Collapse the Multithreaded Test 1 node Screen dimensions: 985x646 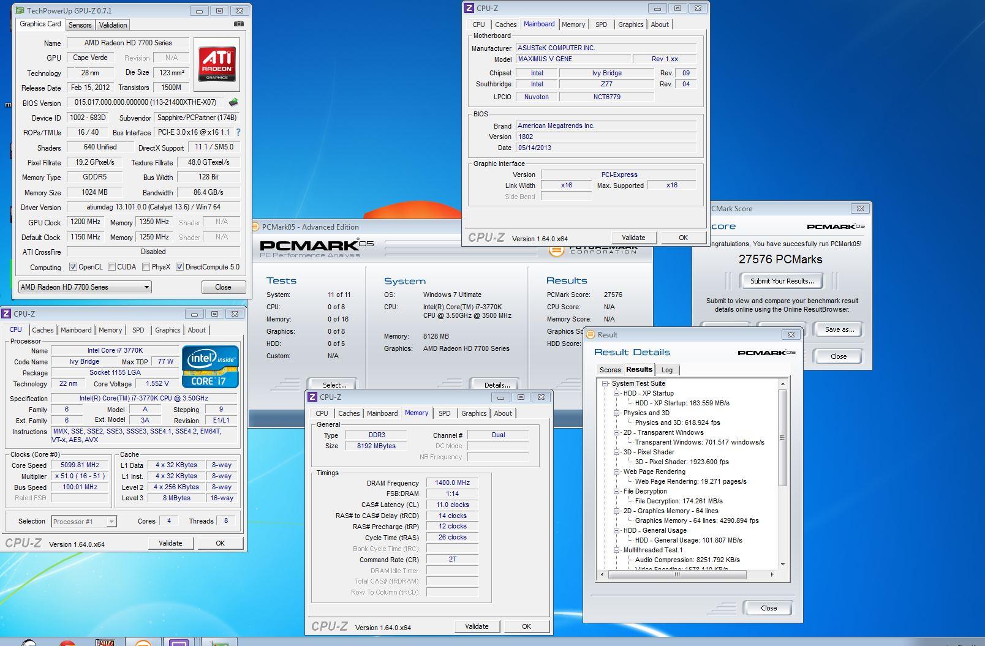tap(617, 550)
